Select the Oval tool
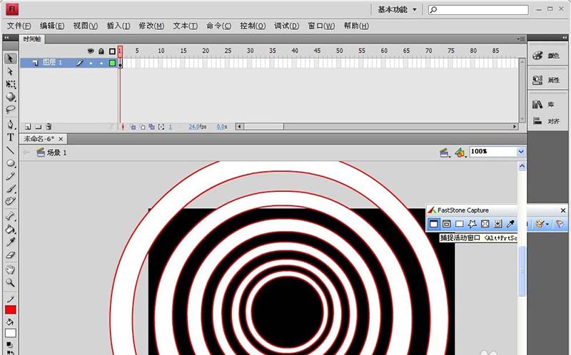 coord(10,163)
